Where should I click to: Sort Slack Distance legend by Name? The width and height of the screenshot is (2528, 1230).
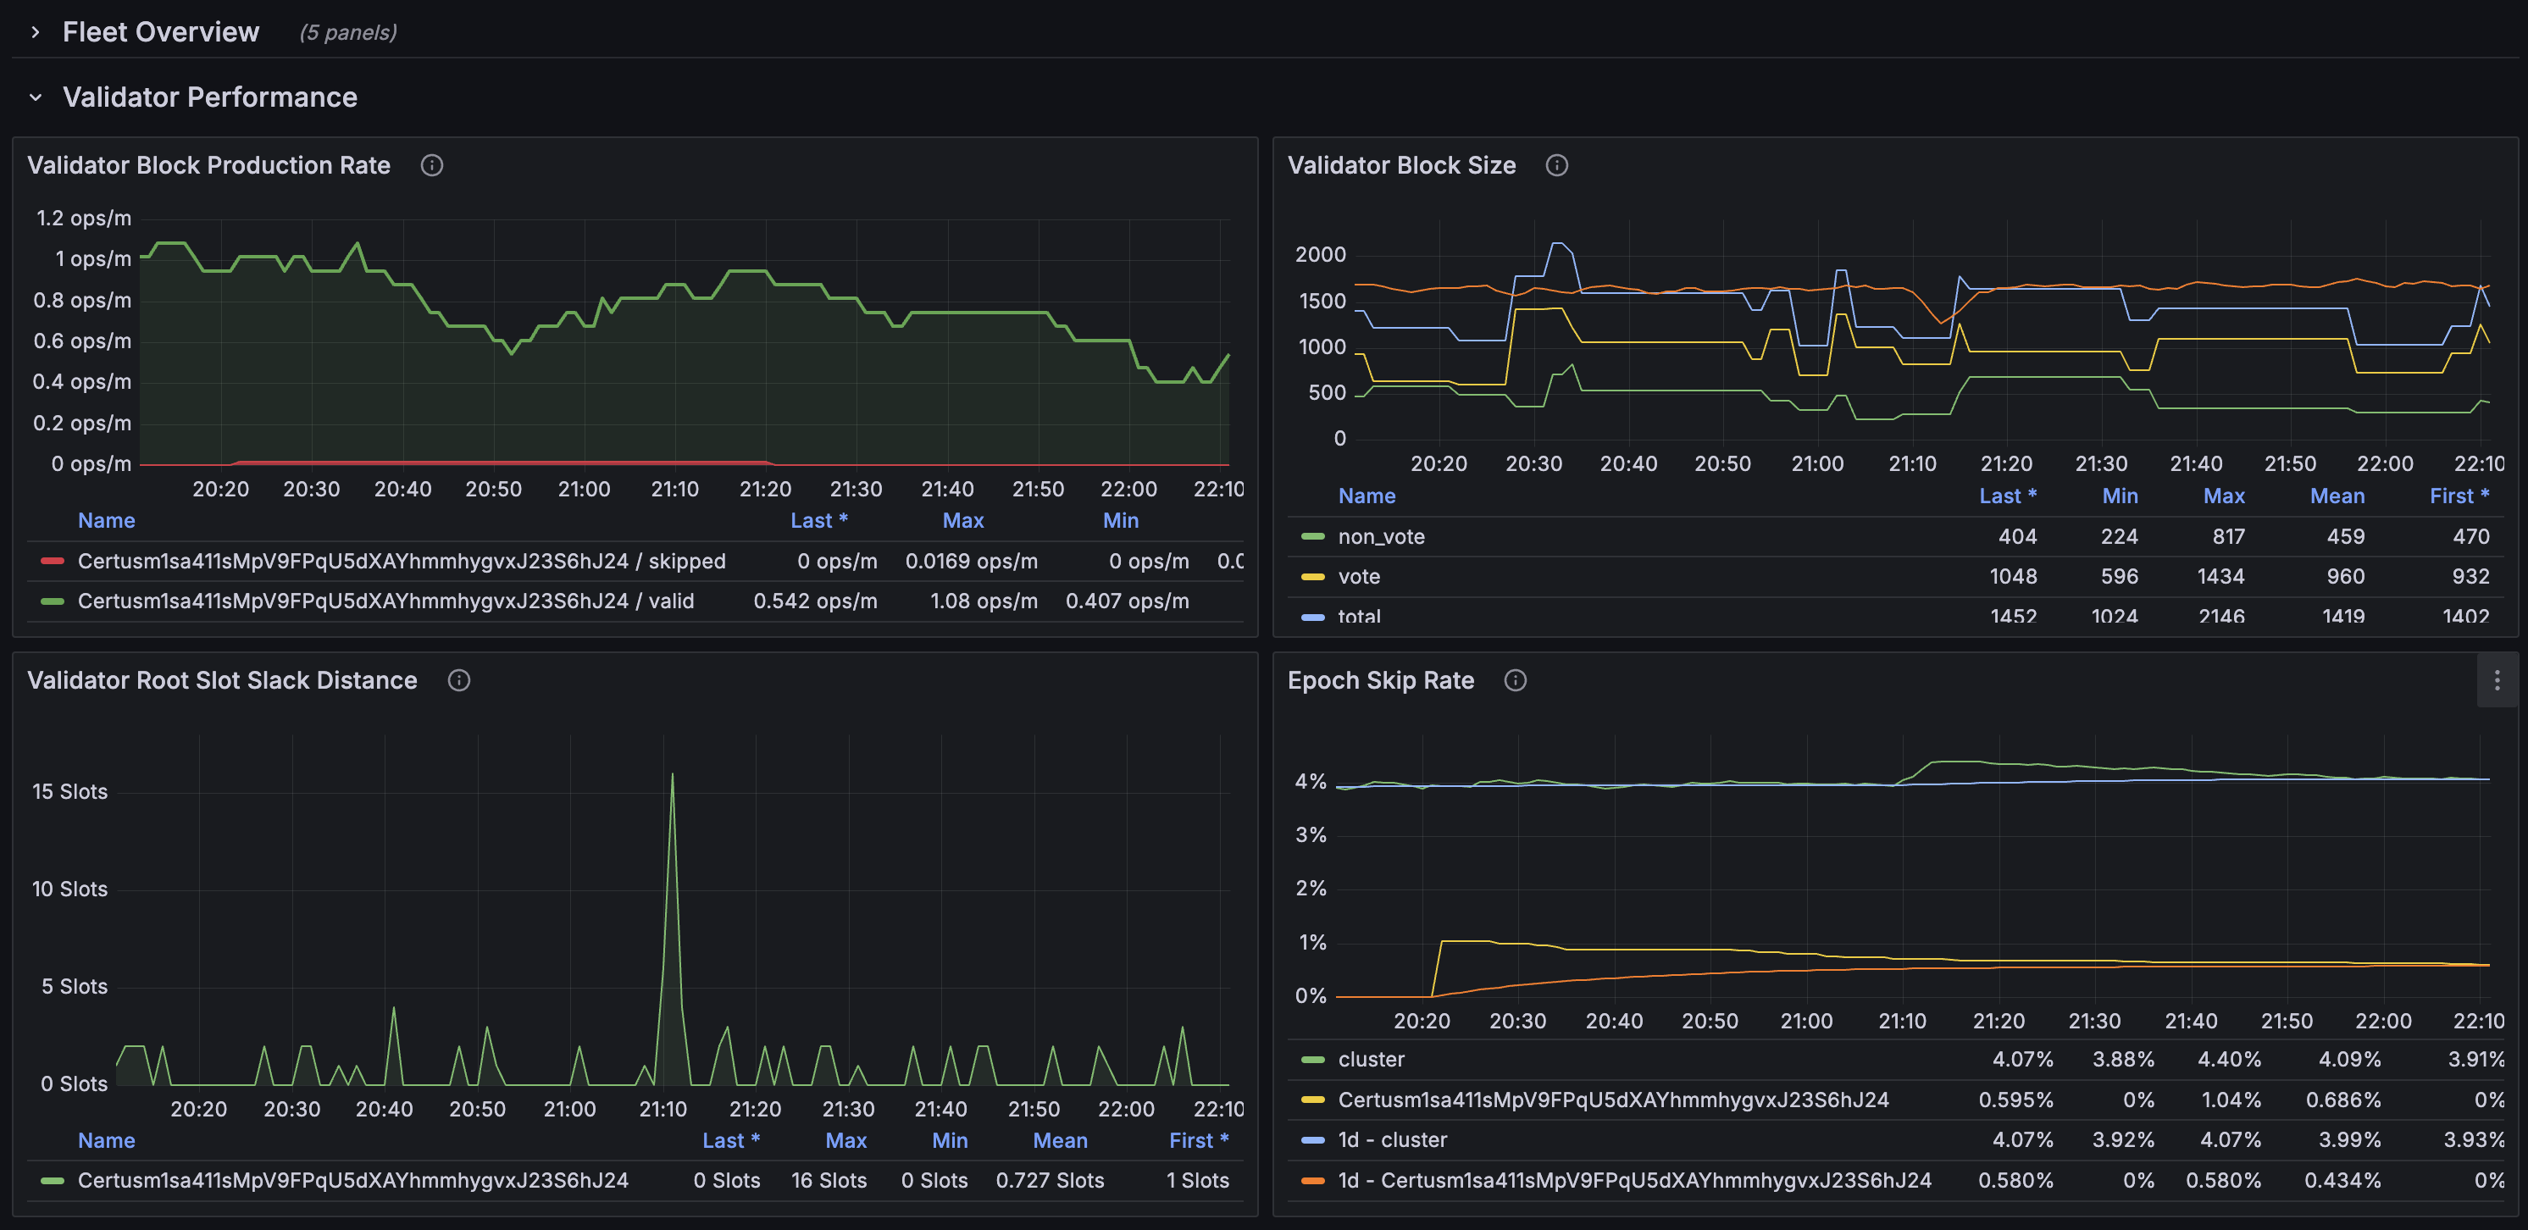[106, 1141]
